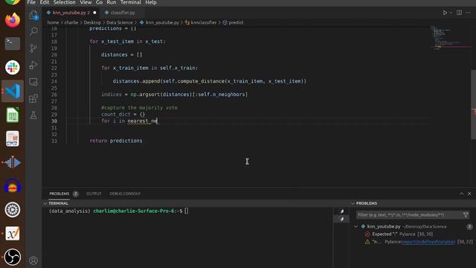Collapse the PROBLEMS section header on right
This screenshot has width=476, height=268.
367,203
